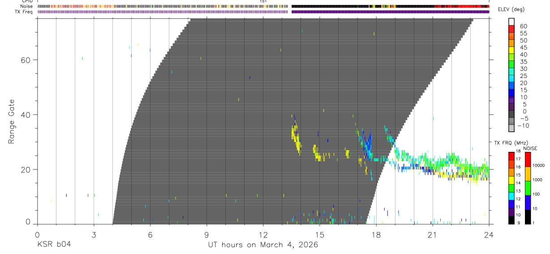Pick the yellow 45-degree swatch in the ELEV colorbar
The image size is (550, 254).
(511, 50)
